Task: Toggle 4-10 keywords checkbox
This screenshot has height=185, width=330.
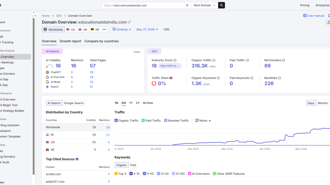Action: pyautogui.click(x=131, y=174)
